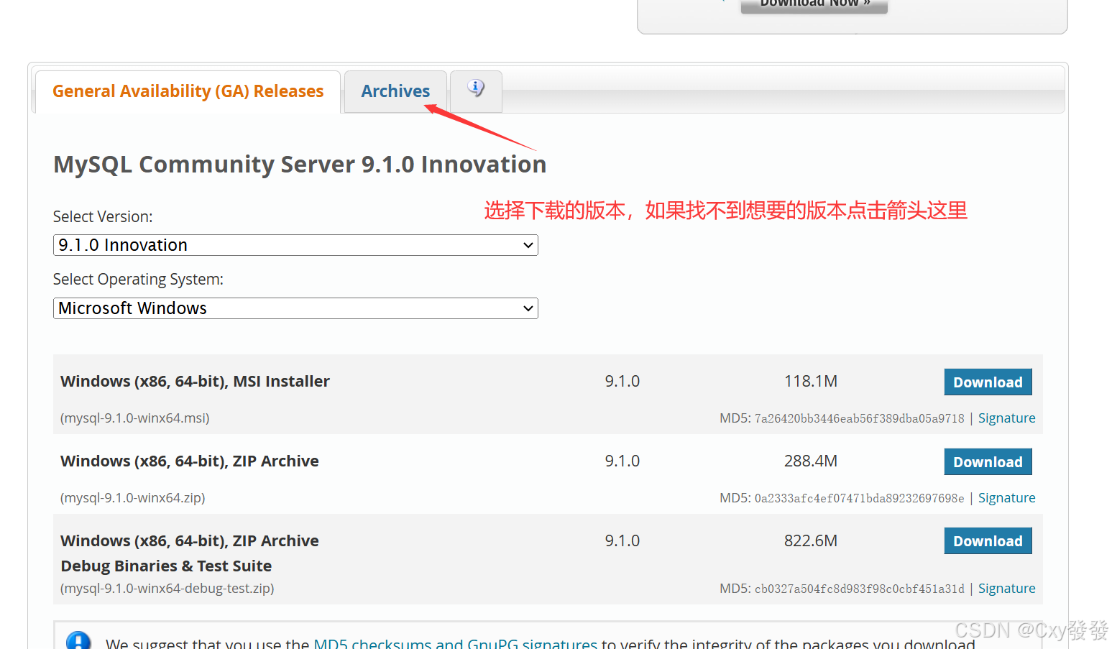1112x649 pixels.
Task: Click the heading MySQL Community Server 9.1.0 Innovation
Action: click(x=300, y=165)
